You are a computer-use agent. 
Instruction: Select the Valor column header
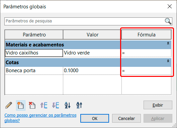point(92,35)
